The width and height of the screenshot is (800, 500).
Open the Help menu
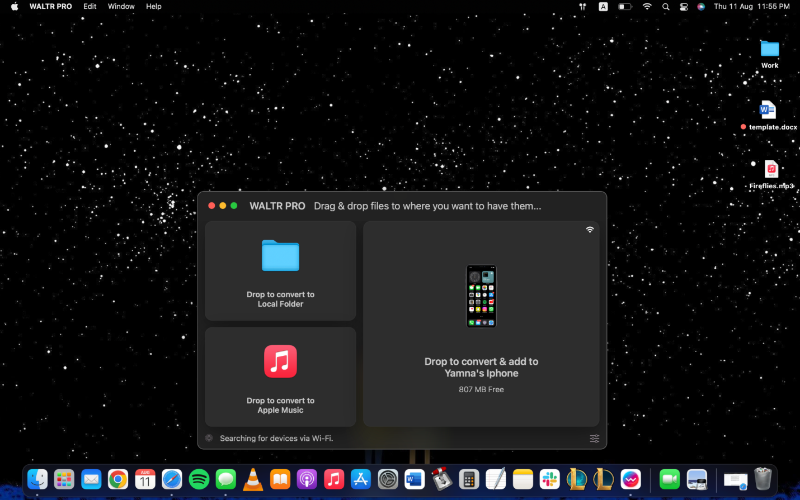pos(153,6)
